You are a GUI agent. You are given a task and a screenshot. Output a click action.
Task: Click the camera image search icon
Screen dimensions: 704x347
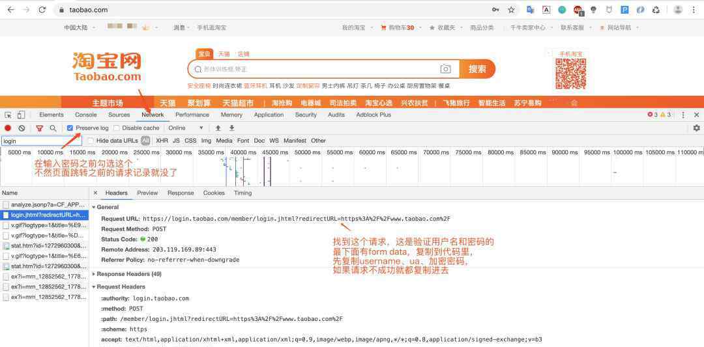(x=445, y=69)
